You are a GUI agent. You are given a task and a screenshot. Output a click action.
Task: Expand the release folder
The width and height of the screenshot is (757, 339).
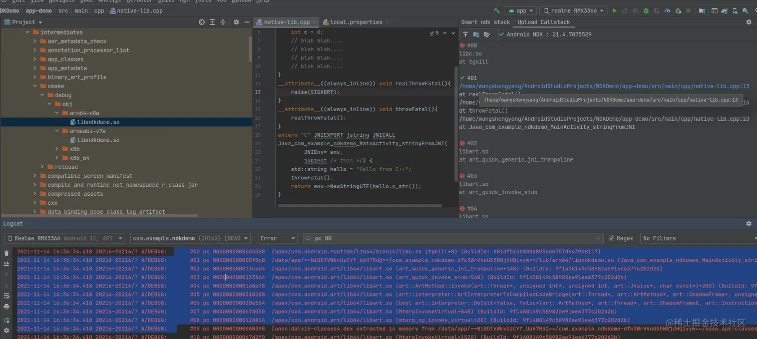(43, 167)
